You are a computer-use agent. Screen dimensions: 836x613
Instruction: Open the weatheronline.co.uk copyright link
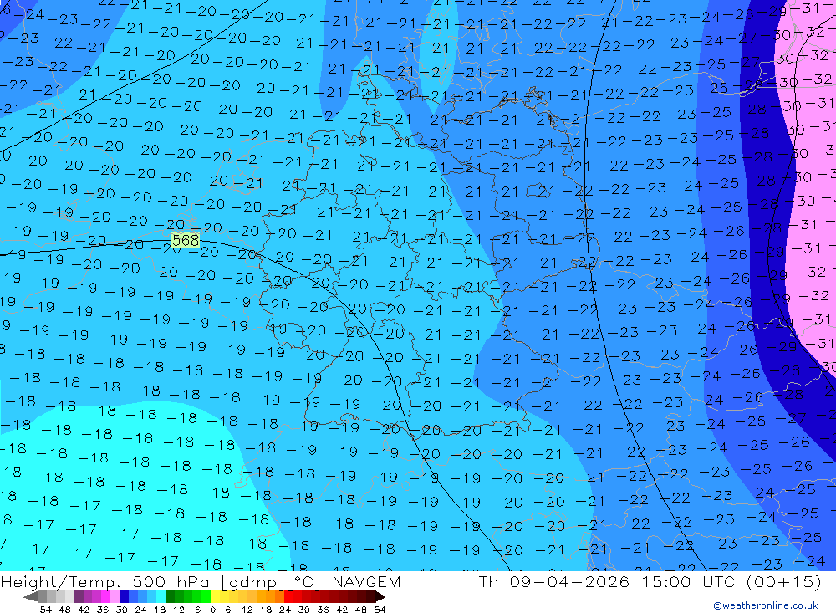click(765, 605)
